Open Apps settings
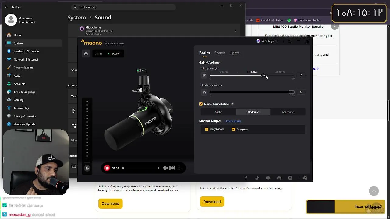Image resolution: width=390 pixels, height=219 pixels. point(33,76)
